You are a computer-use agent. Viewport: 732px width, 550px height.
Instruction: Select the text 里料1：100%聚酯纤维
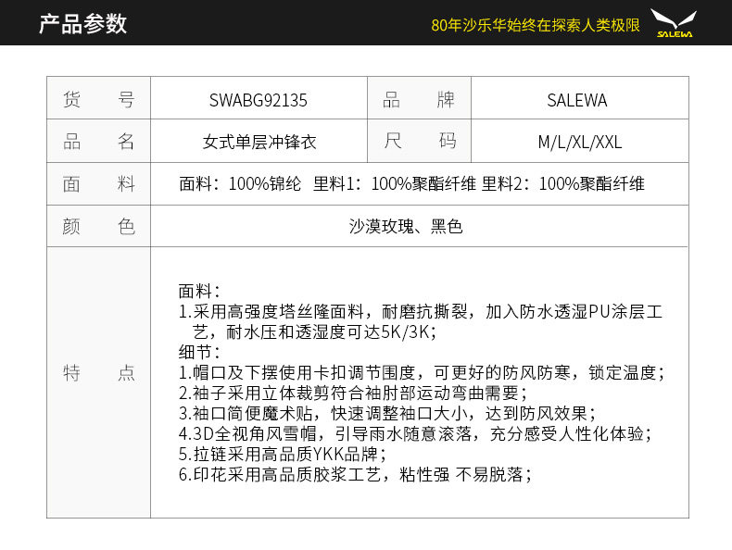coord(395,184)
